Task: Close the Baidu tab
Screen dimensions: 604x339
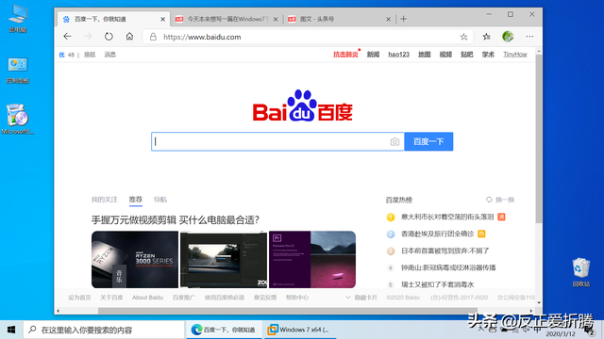Action: point(162,19)
